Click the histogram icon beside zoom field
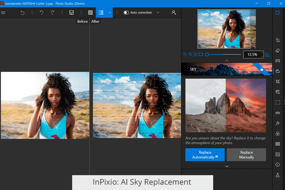 pyautogui.click(x=267, y=55)
